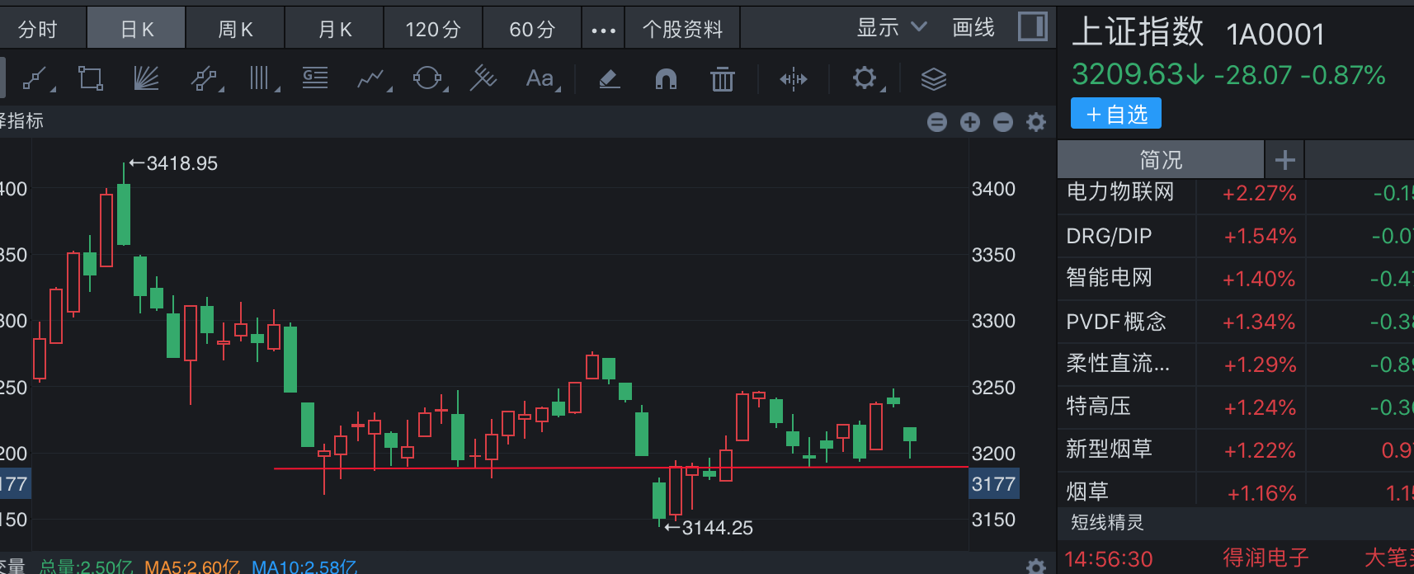This screenshot has width=1414, height=574.
Task: Click the +自选 button
Action: (1115, 114)
